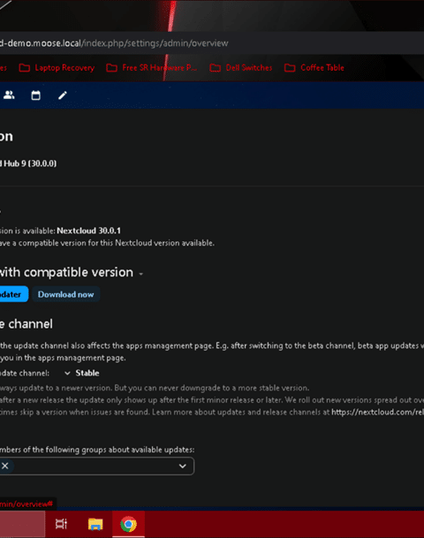This screenshot has height=538, width=424.
Task: Open the Notes pencil icon
Action: (x=63, y=95)
